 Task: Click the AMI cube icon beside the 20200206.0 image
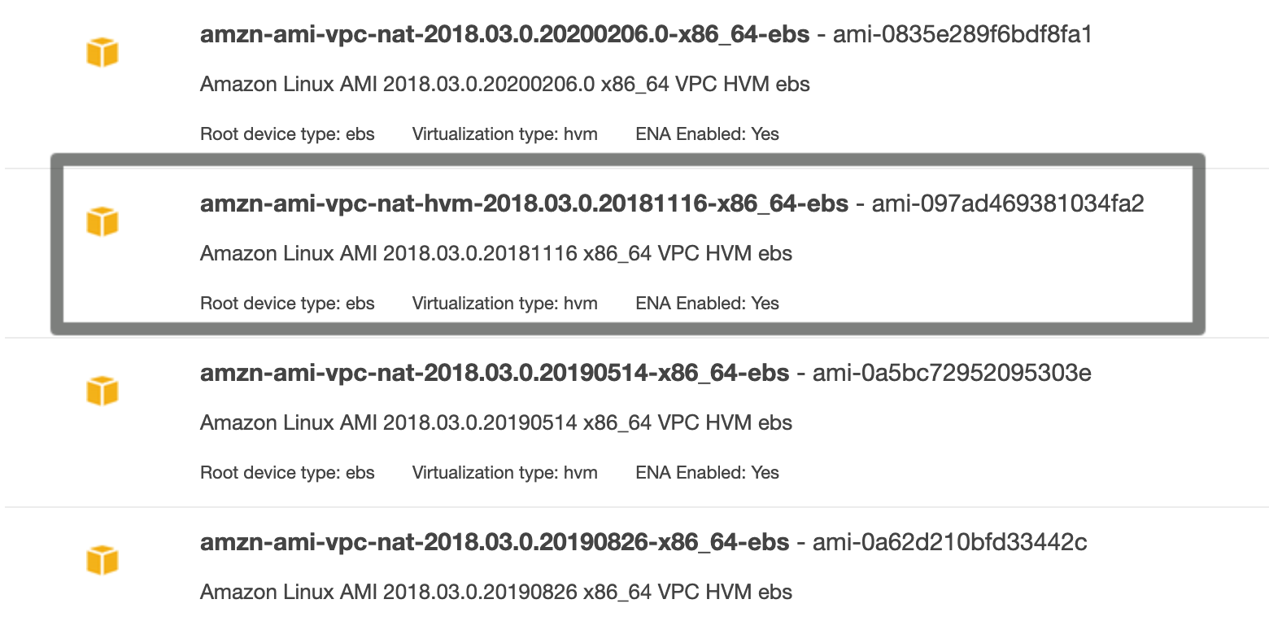click(x=102, y=53)
